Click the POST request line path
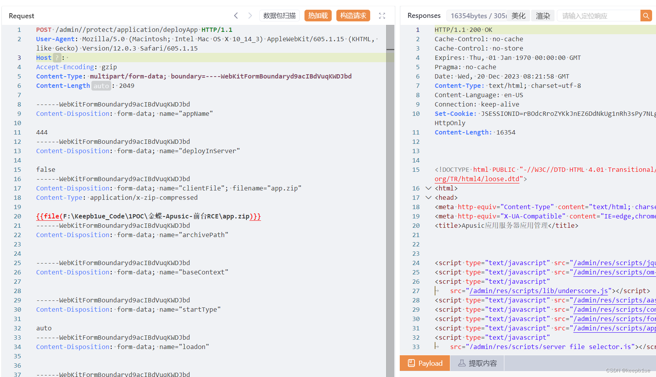 [x=126, y=30]
